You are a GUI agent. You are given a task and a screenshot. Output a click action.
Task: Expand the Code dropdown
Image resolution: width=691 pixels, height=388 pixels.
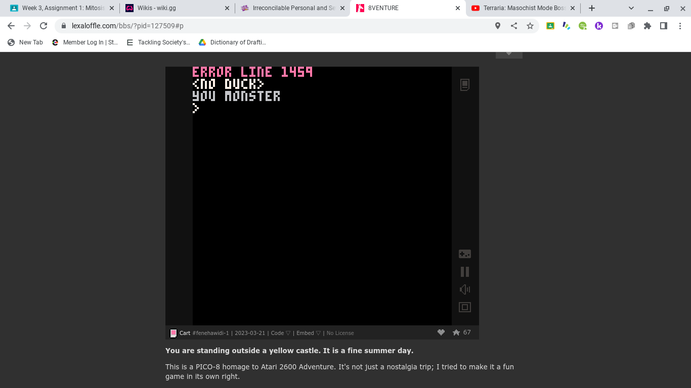(281, 333)
